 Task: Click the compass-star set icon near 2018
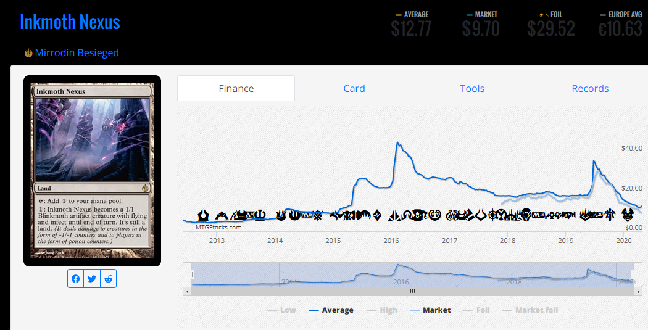[492, 215]
